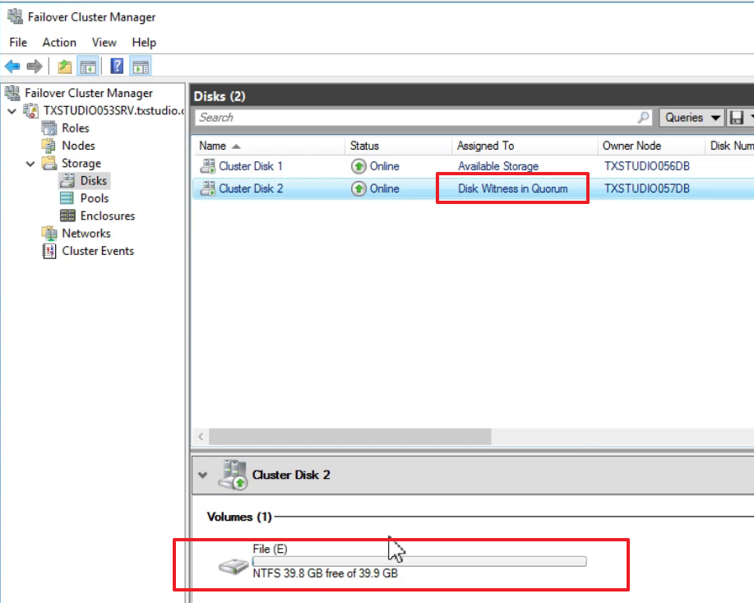Click the TXSTUDIO053SRV cluster icon
Screen dimensions: 754x603
click(31, 110)
